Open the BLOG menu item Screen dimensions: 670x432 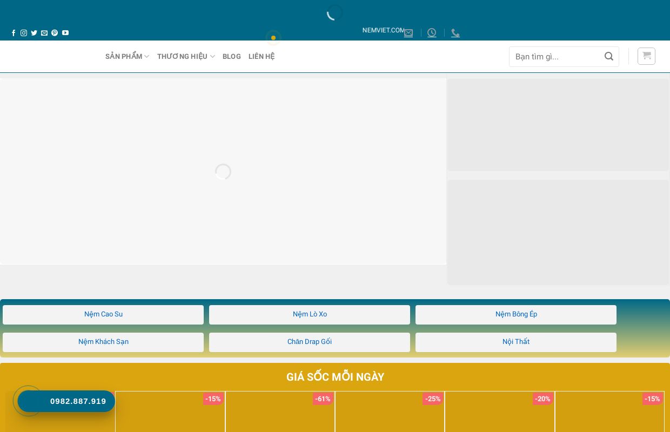(x=231, y=57)
